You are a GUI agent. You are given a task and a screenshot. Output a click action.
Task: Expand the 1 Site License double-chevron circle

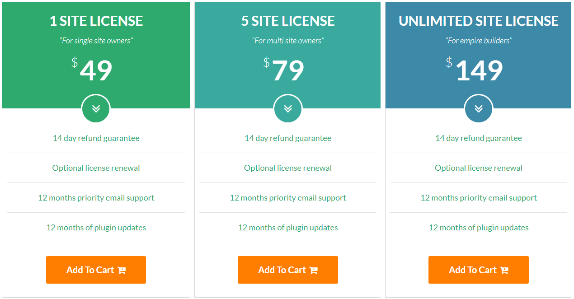tap(96, 108)
